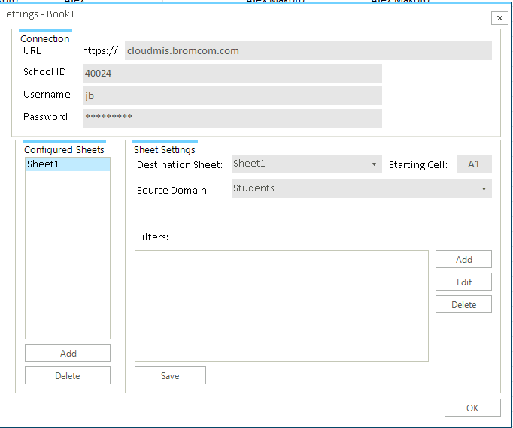Click the URL field showing cloudmis.bromcom.com
Image resolution: width=513 pixels, height=428 pixels.
pyautogui.click(x=308, y=50)
